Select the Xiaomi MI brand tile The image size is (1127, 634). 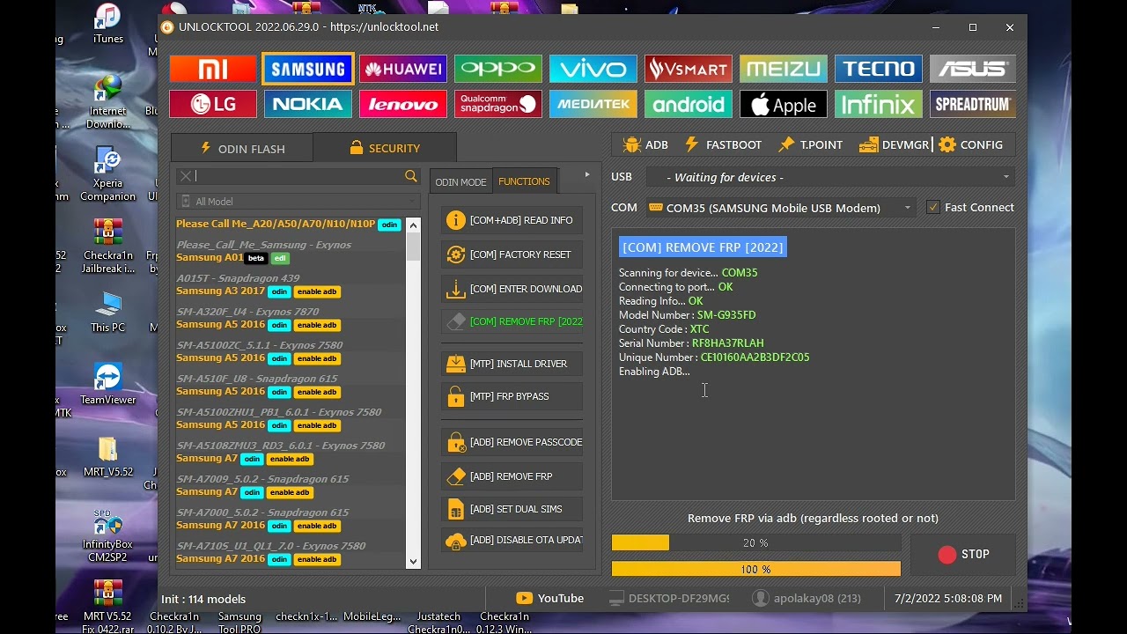[213, 69]
